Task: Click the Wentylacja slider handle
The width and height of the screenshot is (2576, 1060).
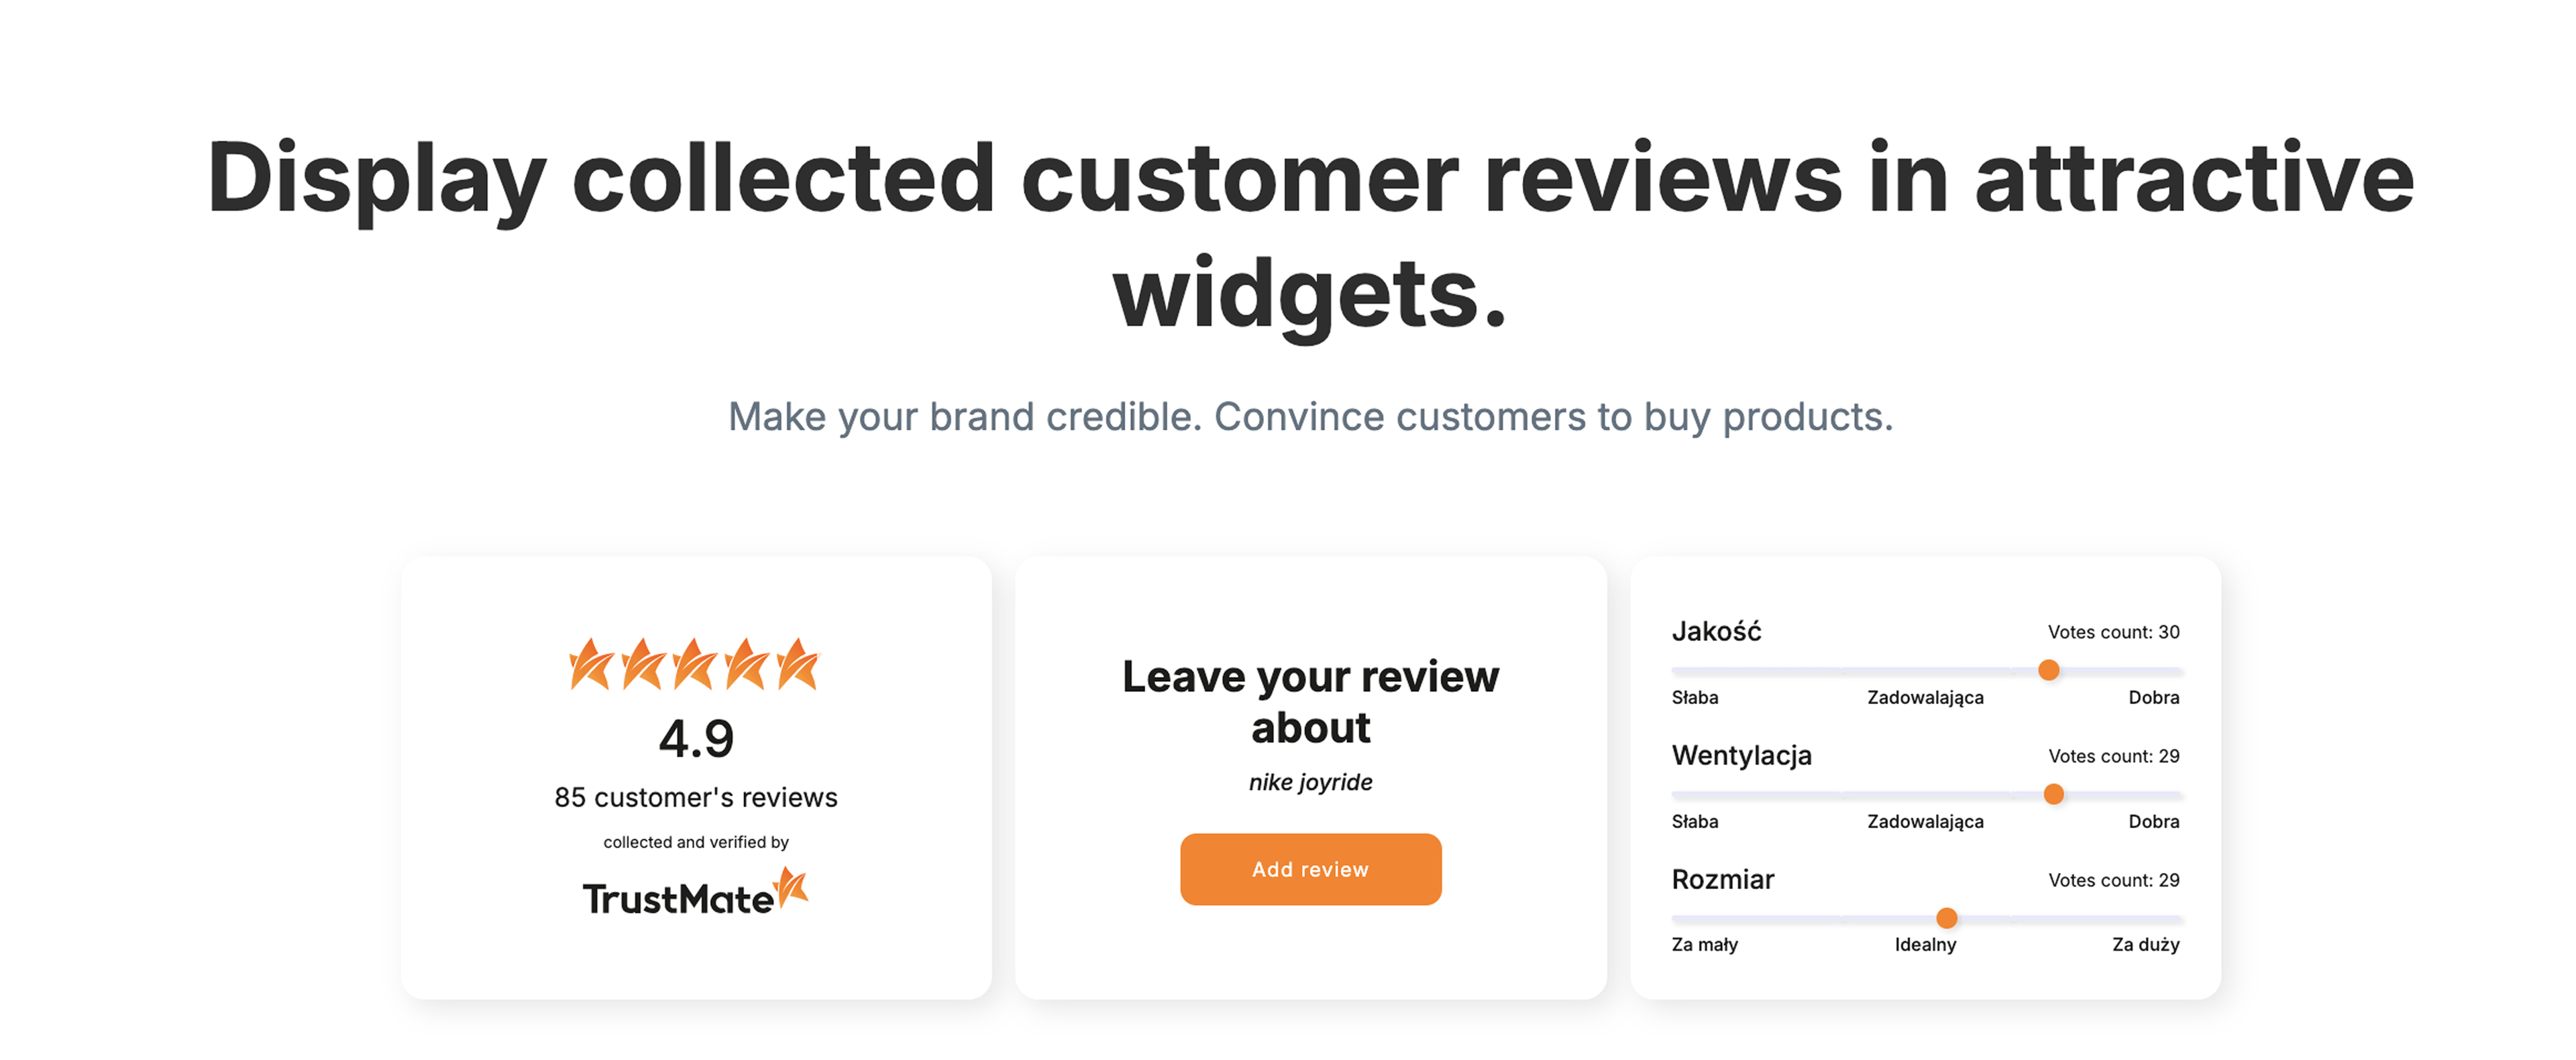Action: (x=2053, y=794)
